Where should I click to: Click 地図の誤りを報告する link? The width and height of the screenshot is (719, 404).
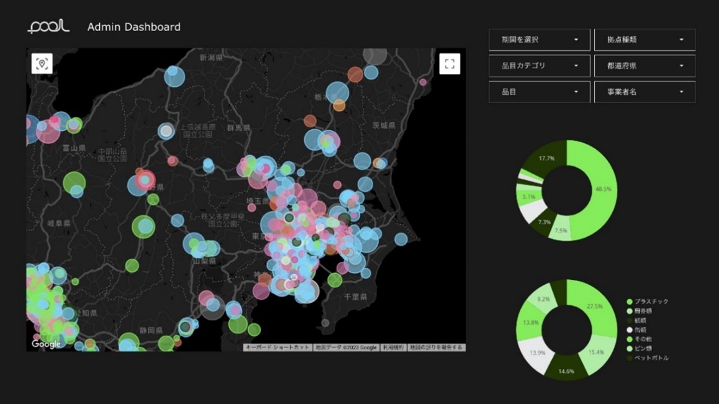coord(436,348)
